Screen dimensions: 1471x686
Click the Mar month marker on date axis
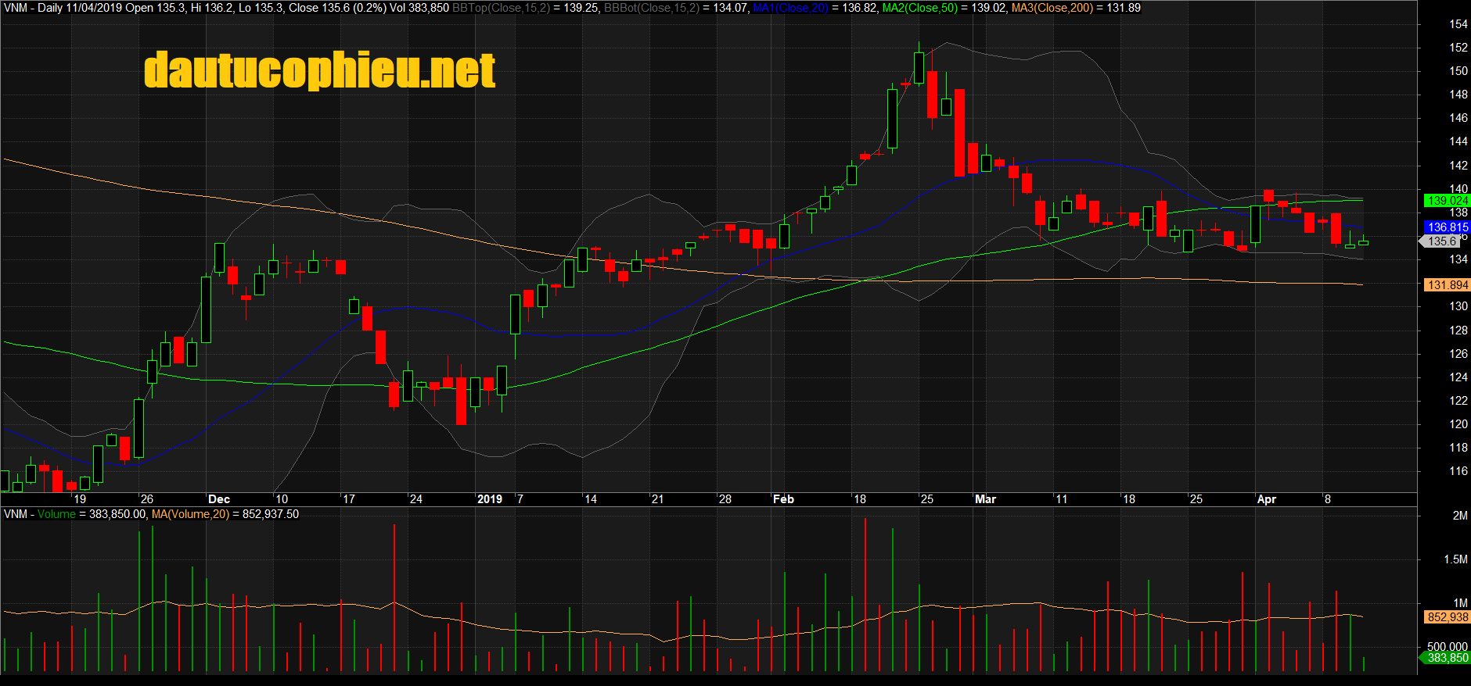[x=985, y=499]
